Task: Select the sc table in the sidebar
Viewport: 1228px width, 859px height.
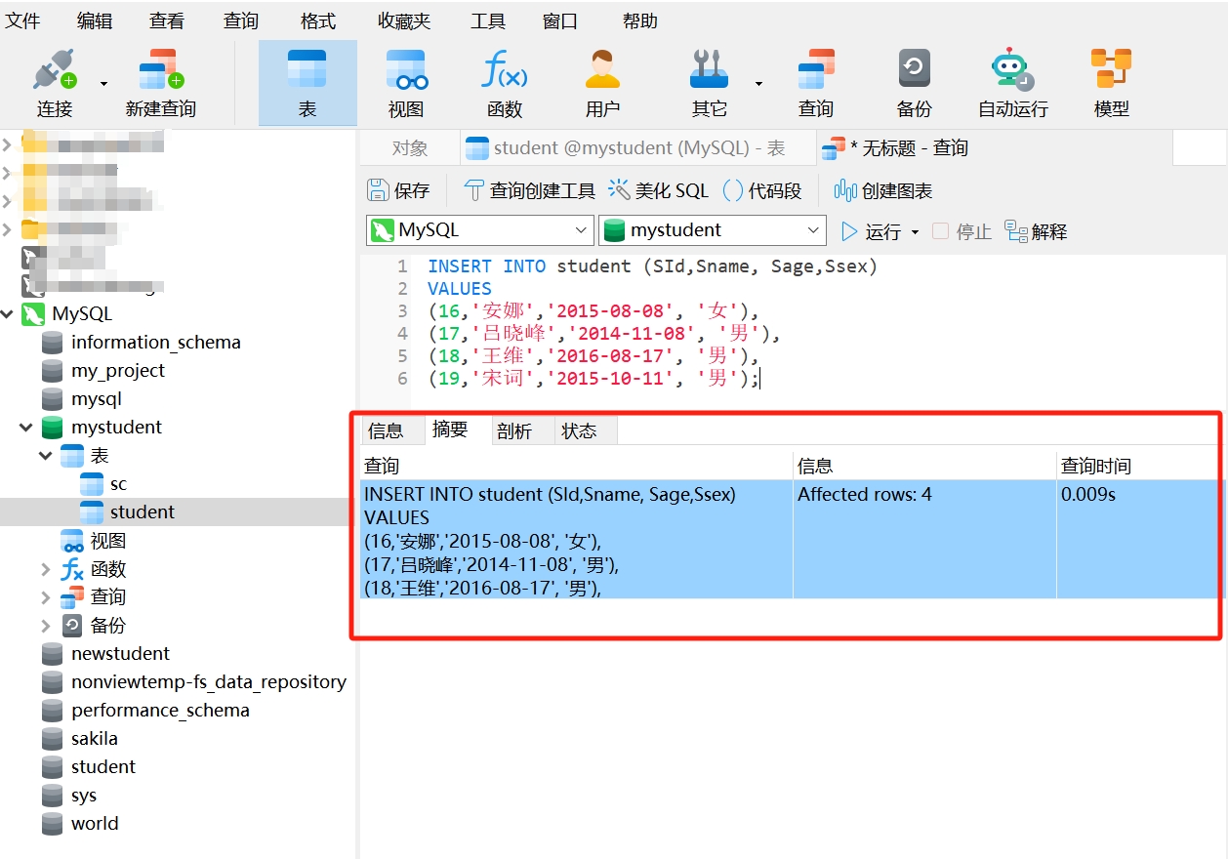Action: click(116, 483)
